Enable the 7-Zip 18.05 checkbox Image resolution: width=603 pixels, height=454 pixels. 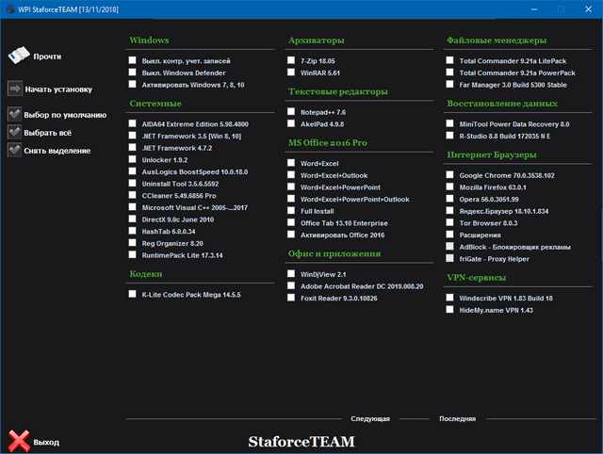pos(293,60)
